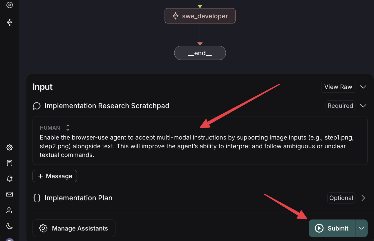Select the swe_developer graph node
The height and width of the screenshot is (241, 374).
coord(200,16)
